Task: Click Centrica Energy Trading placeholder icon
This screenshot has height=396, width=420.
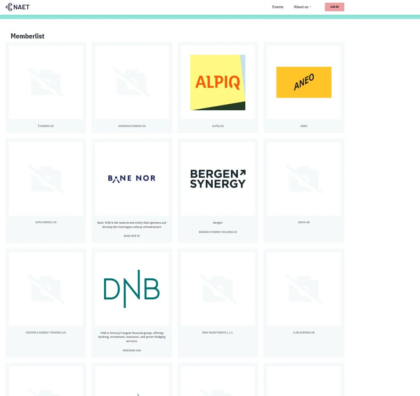Action: (46, 289)
